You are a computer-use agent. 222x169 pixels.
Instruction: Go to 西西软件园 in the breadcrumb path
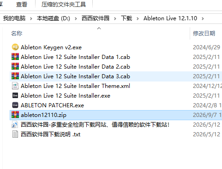coord(96,18)
